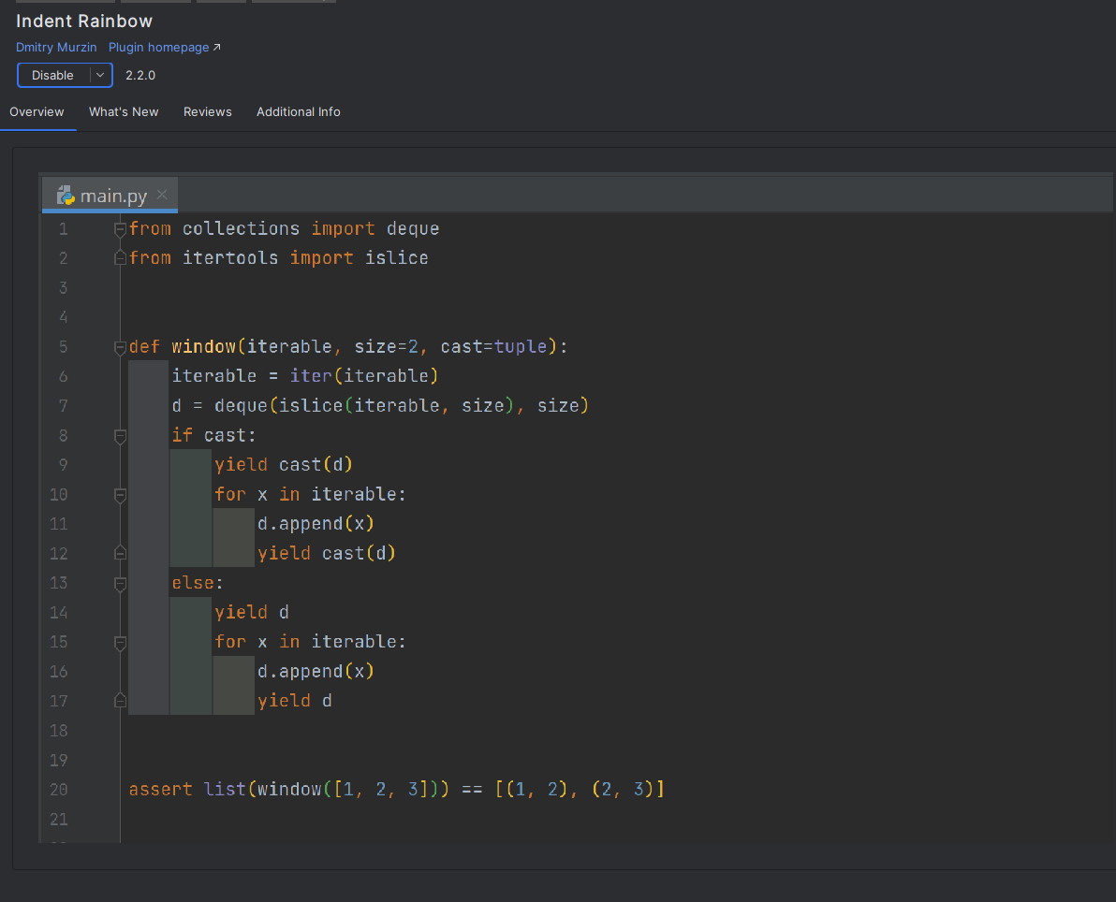Collapse the for loop fold on line 10

click(x=120, y=494)
